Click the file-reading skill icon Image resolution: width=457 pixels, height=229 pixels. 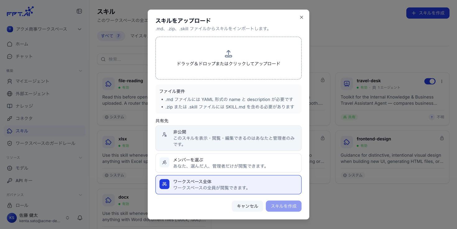pos(108,84)
